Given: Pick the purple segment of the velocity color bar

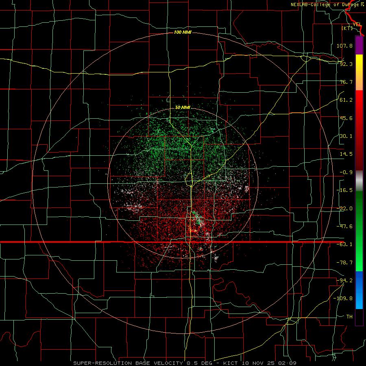Looking at the screenshot, I should click(x=359, y=45).
